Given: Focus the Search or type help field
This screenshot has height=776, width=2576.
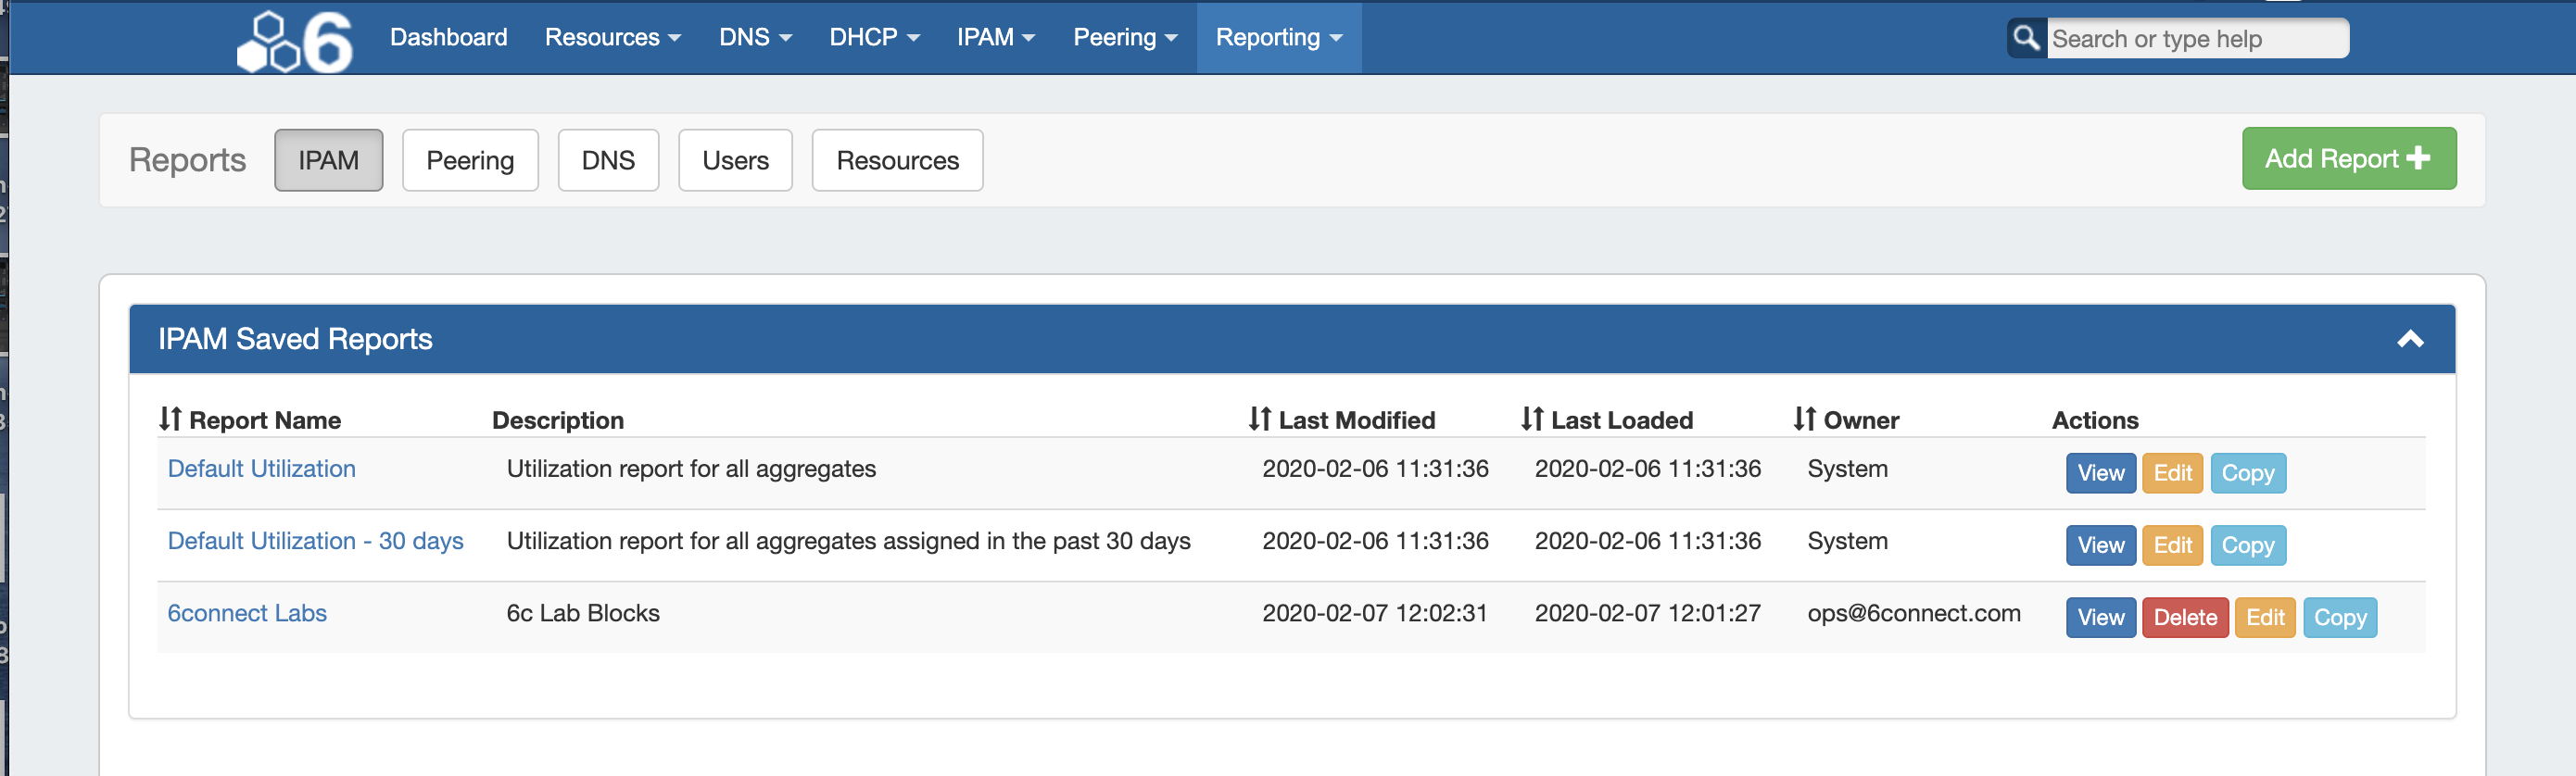Looking at the screenshot, I should [x=2196, y=39].
